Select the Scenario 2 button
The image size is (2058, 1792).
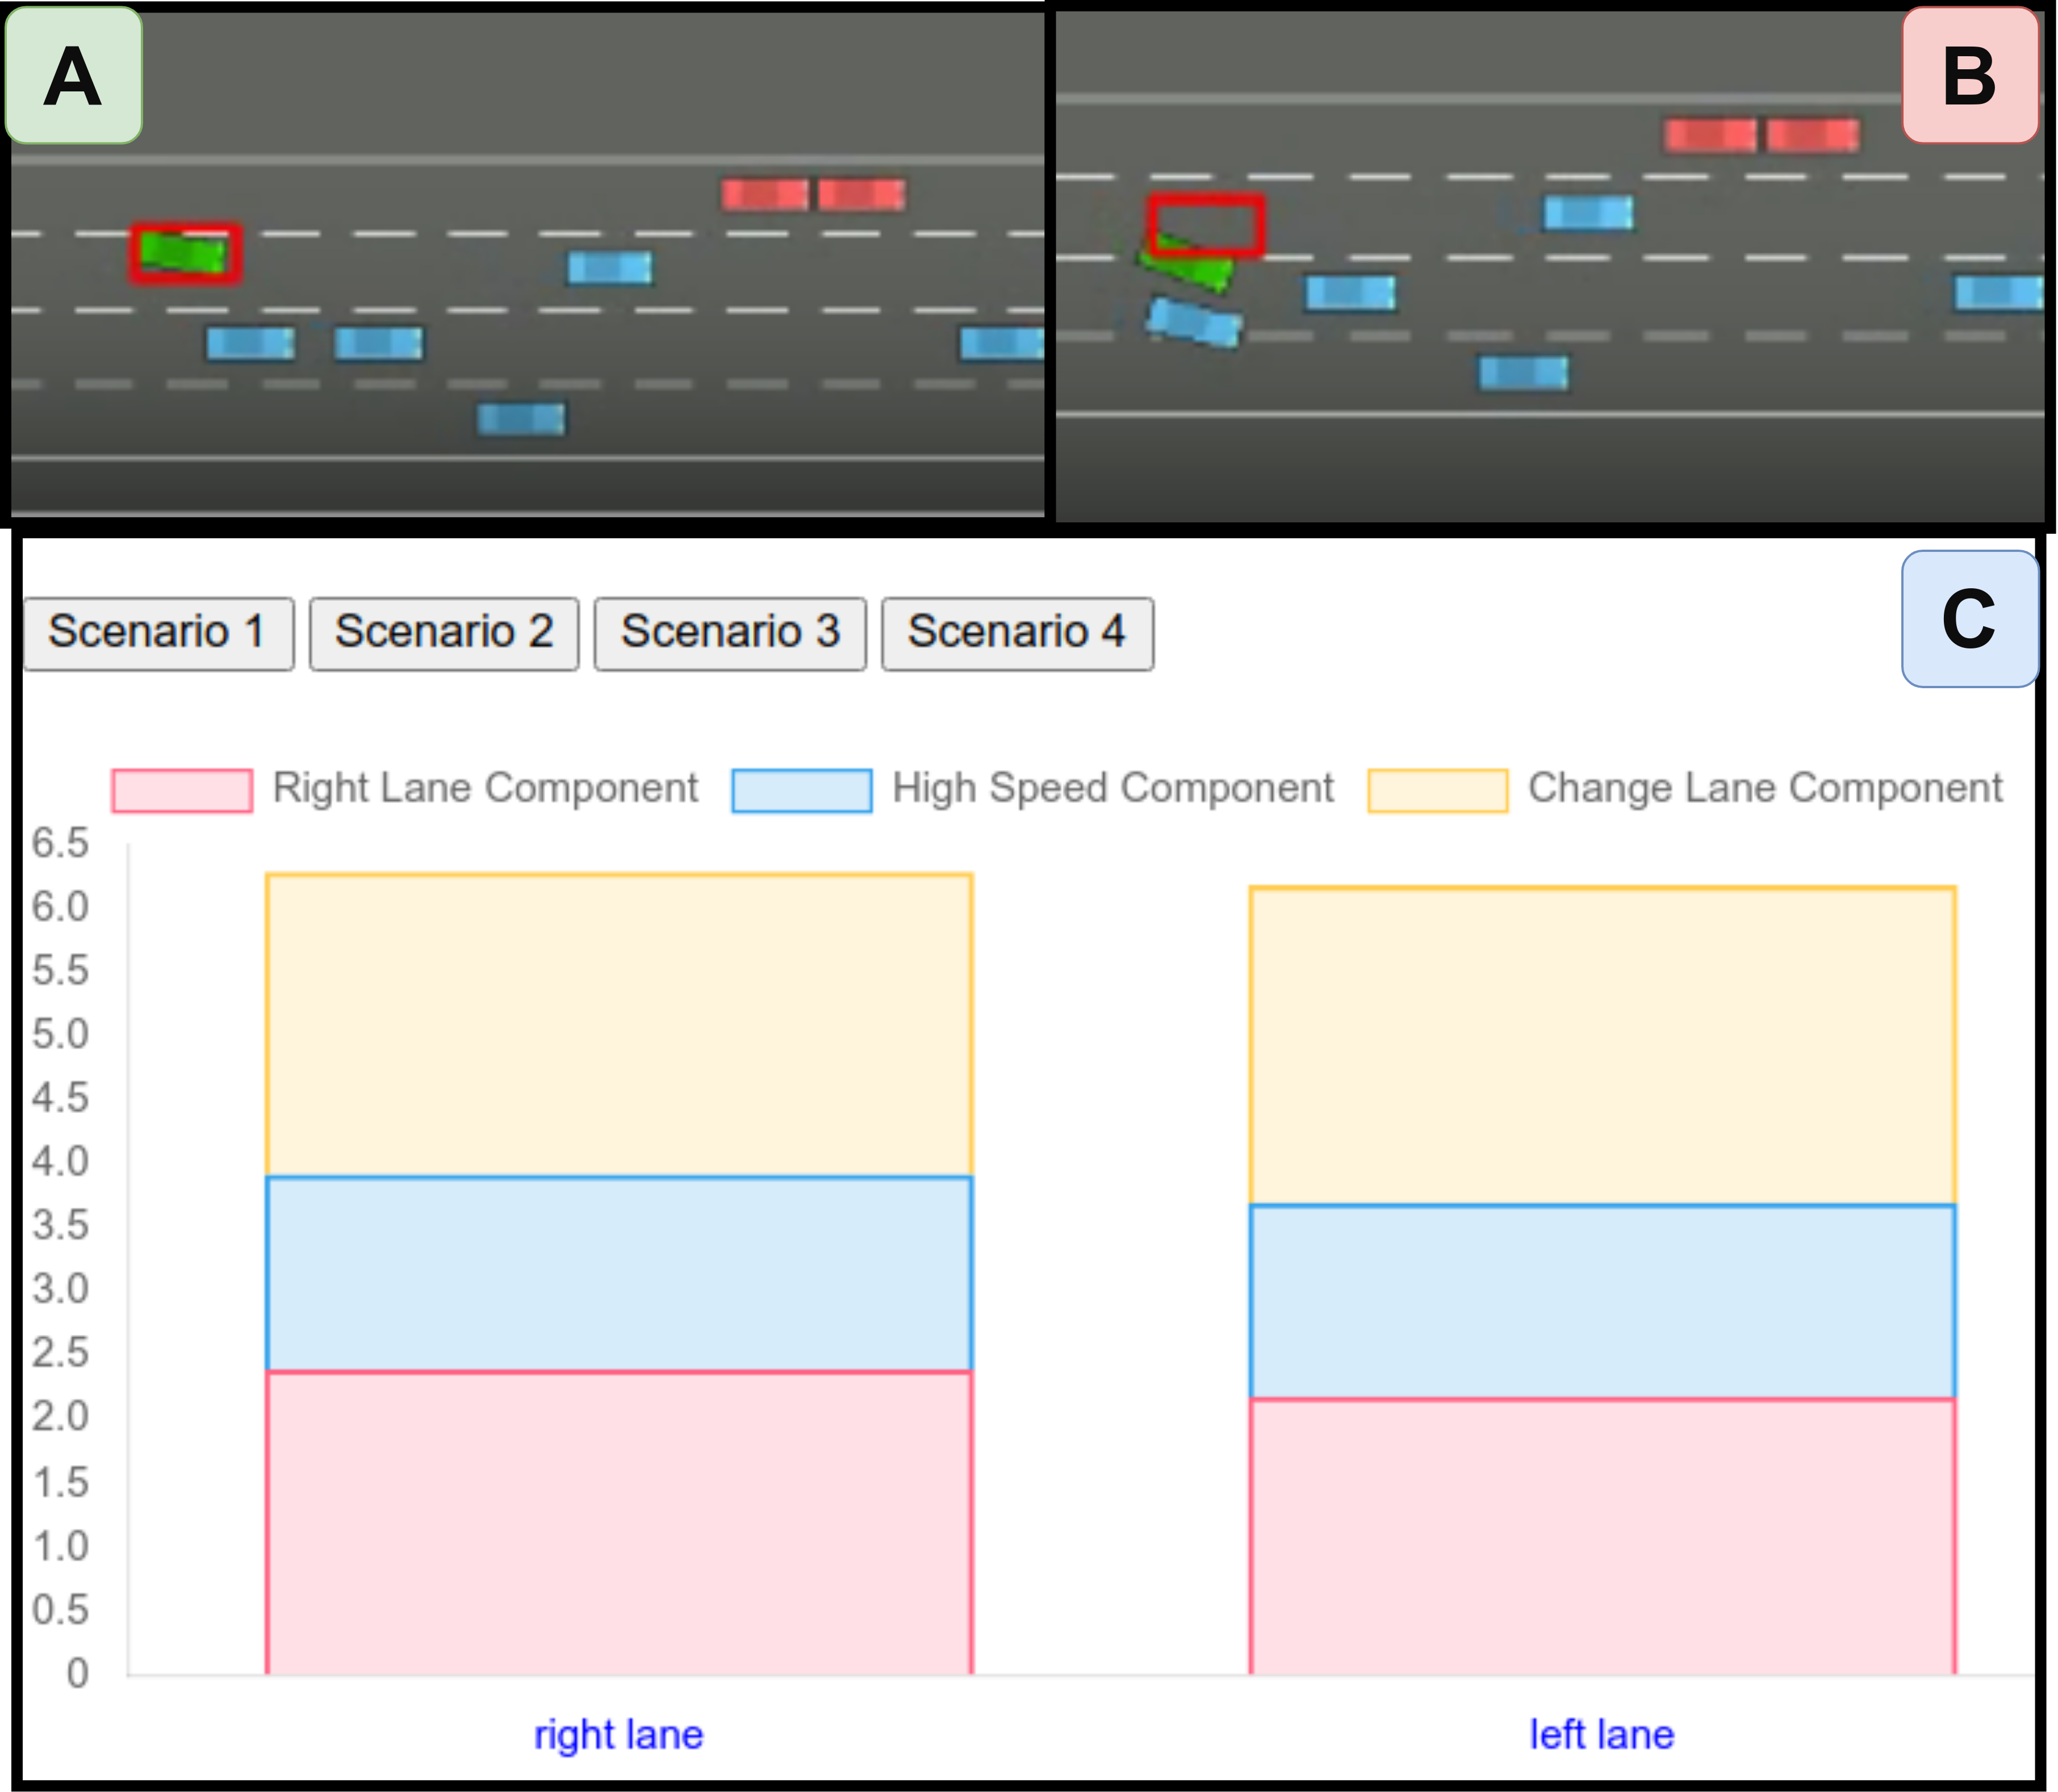click(x=444, y=633)
